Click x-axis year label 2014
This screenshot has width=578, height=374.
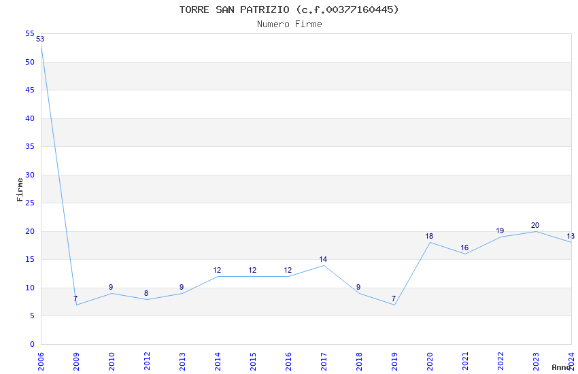click(x=218, y=362)
